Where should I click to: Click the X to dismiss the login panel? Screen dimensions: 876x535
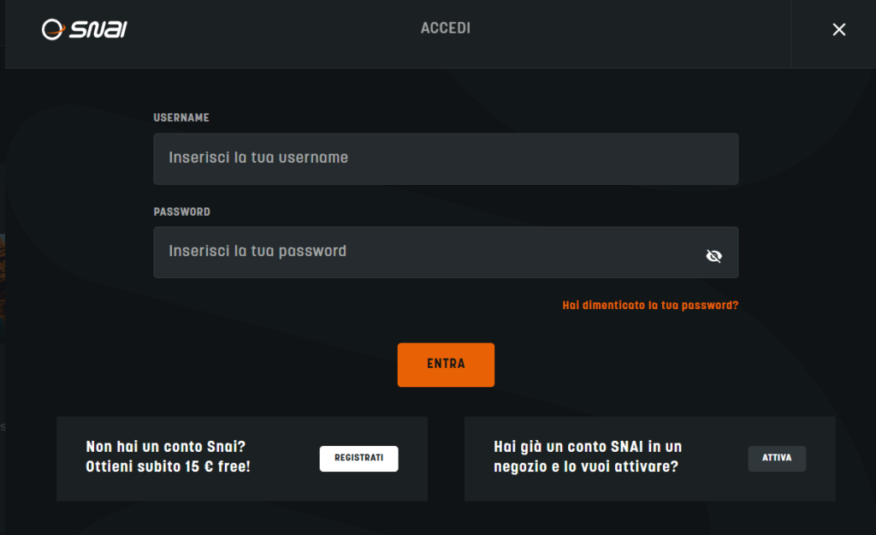click(x=838, y=29)
